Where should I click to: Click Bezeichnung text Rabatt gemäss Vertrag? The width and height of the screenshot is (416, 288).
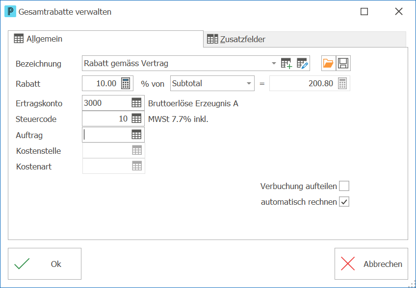pyautogui.click(x=126, y=63)
